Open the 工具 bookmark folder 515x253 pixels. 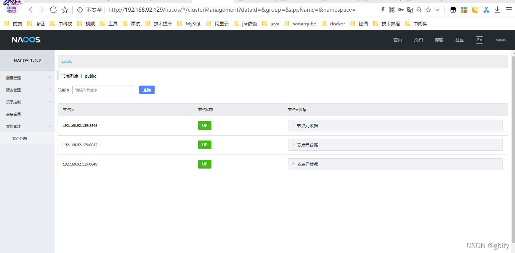[109, 23]
